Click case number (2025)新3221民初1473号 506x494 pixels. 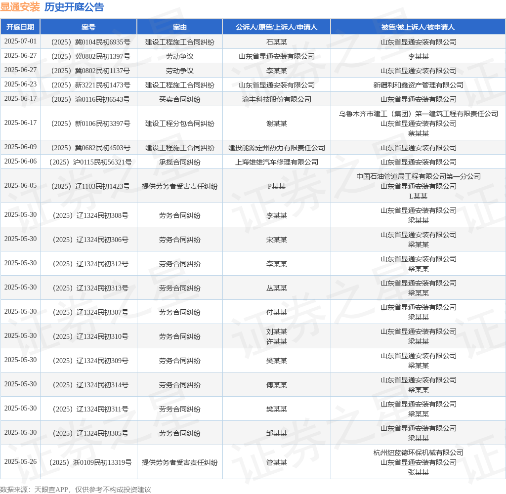coord(91,85)
